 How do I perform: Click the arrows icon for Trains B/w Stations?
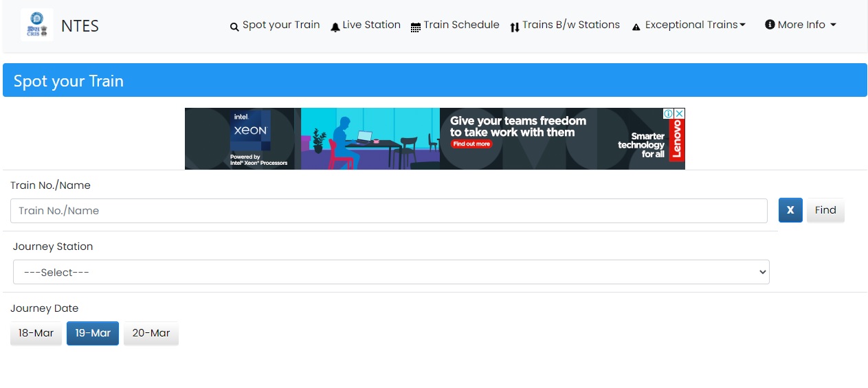pyautogui.click(x=515, y=27)
